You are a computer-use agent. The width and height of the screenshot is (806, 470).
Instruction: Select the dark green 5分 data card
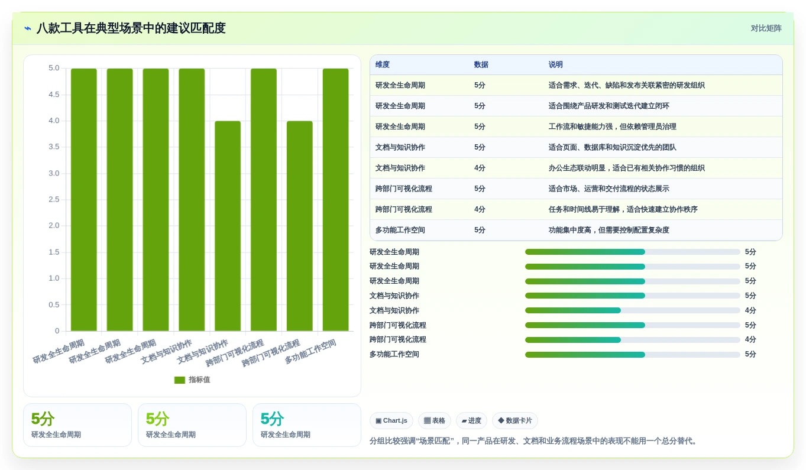pos(77,425)
